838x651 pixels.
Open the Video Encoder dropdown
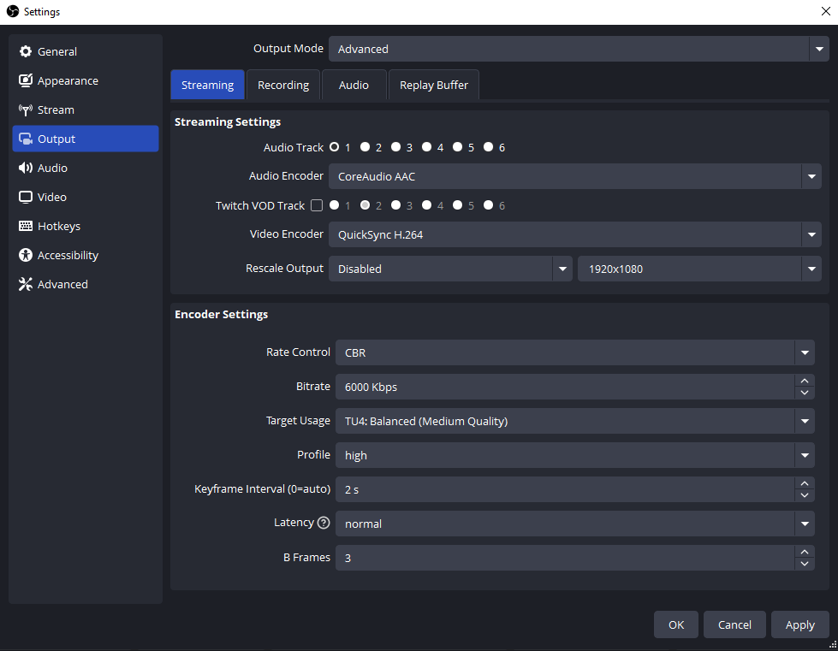[x=810, y=234]
